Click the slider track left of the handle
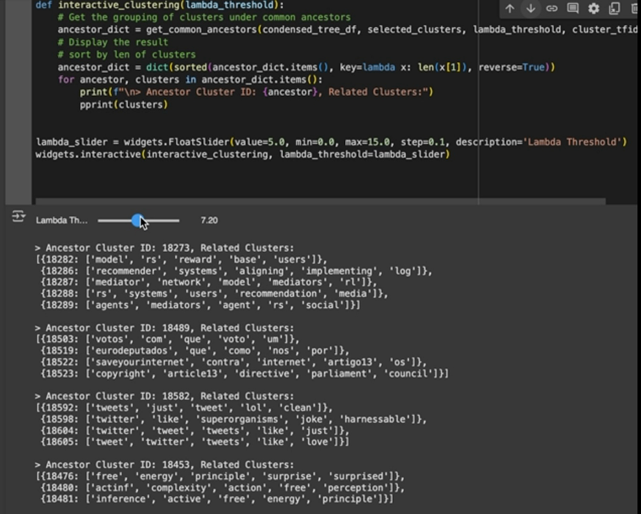Image resolution: width=641 pixels, height=514 pixels. pyautogui.click(x=114, y=220)
